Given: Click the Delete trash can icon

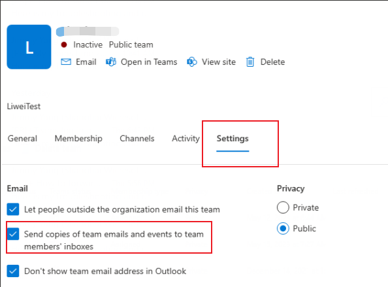Looking at the screenshot, I should pyautogui.click(x=250, y=61).
